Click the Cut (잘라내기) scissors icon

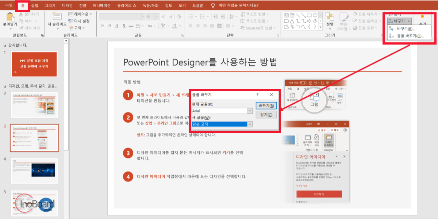22,14
